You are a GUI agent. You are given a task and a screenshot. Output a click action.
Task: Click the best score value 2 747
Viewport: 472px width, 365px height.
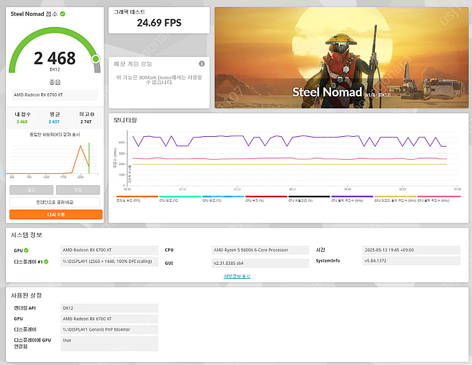point(86,122)
